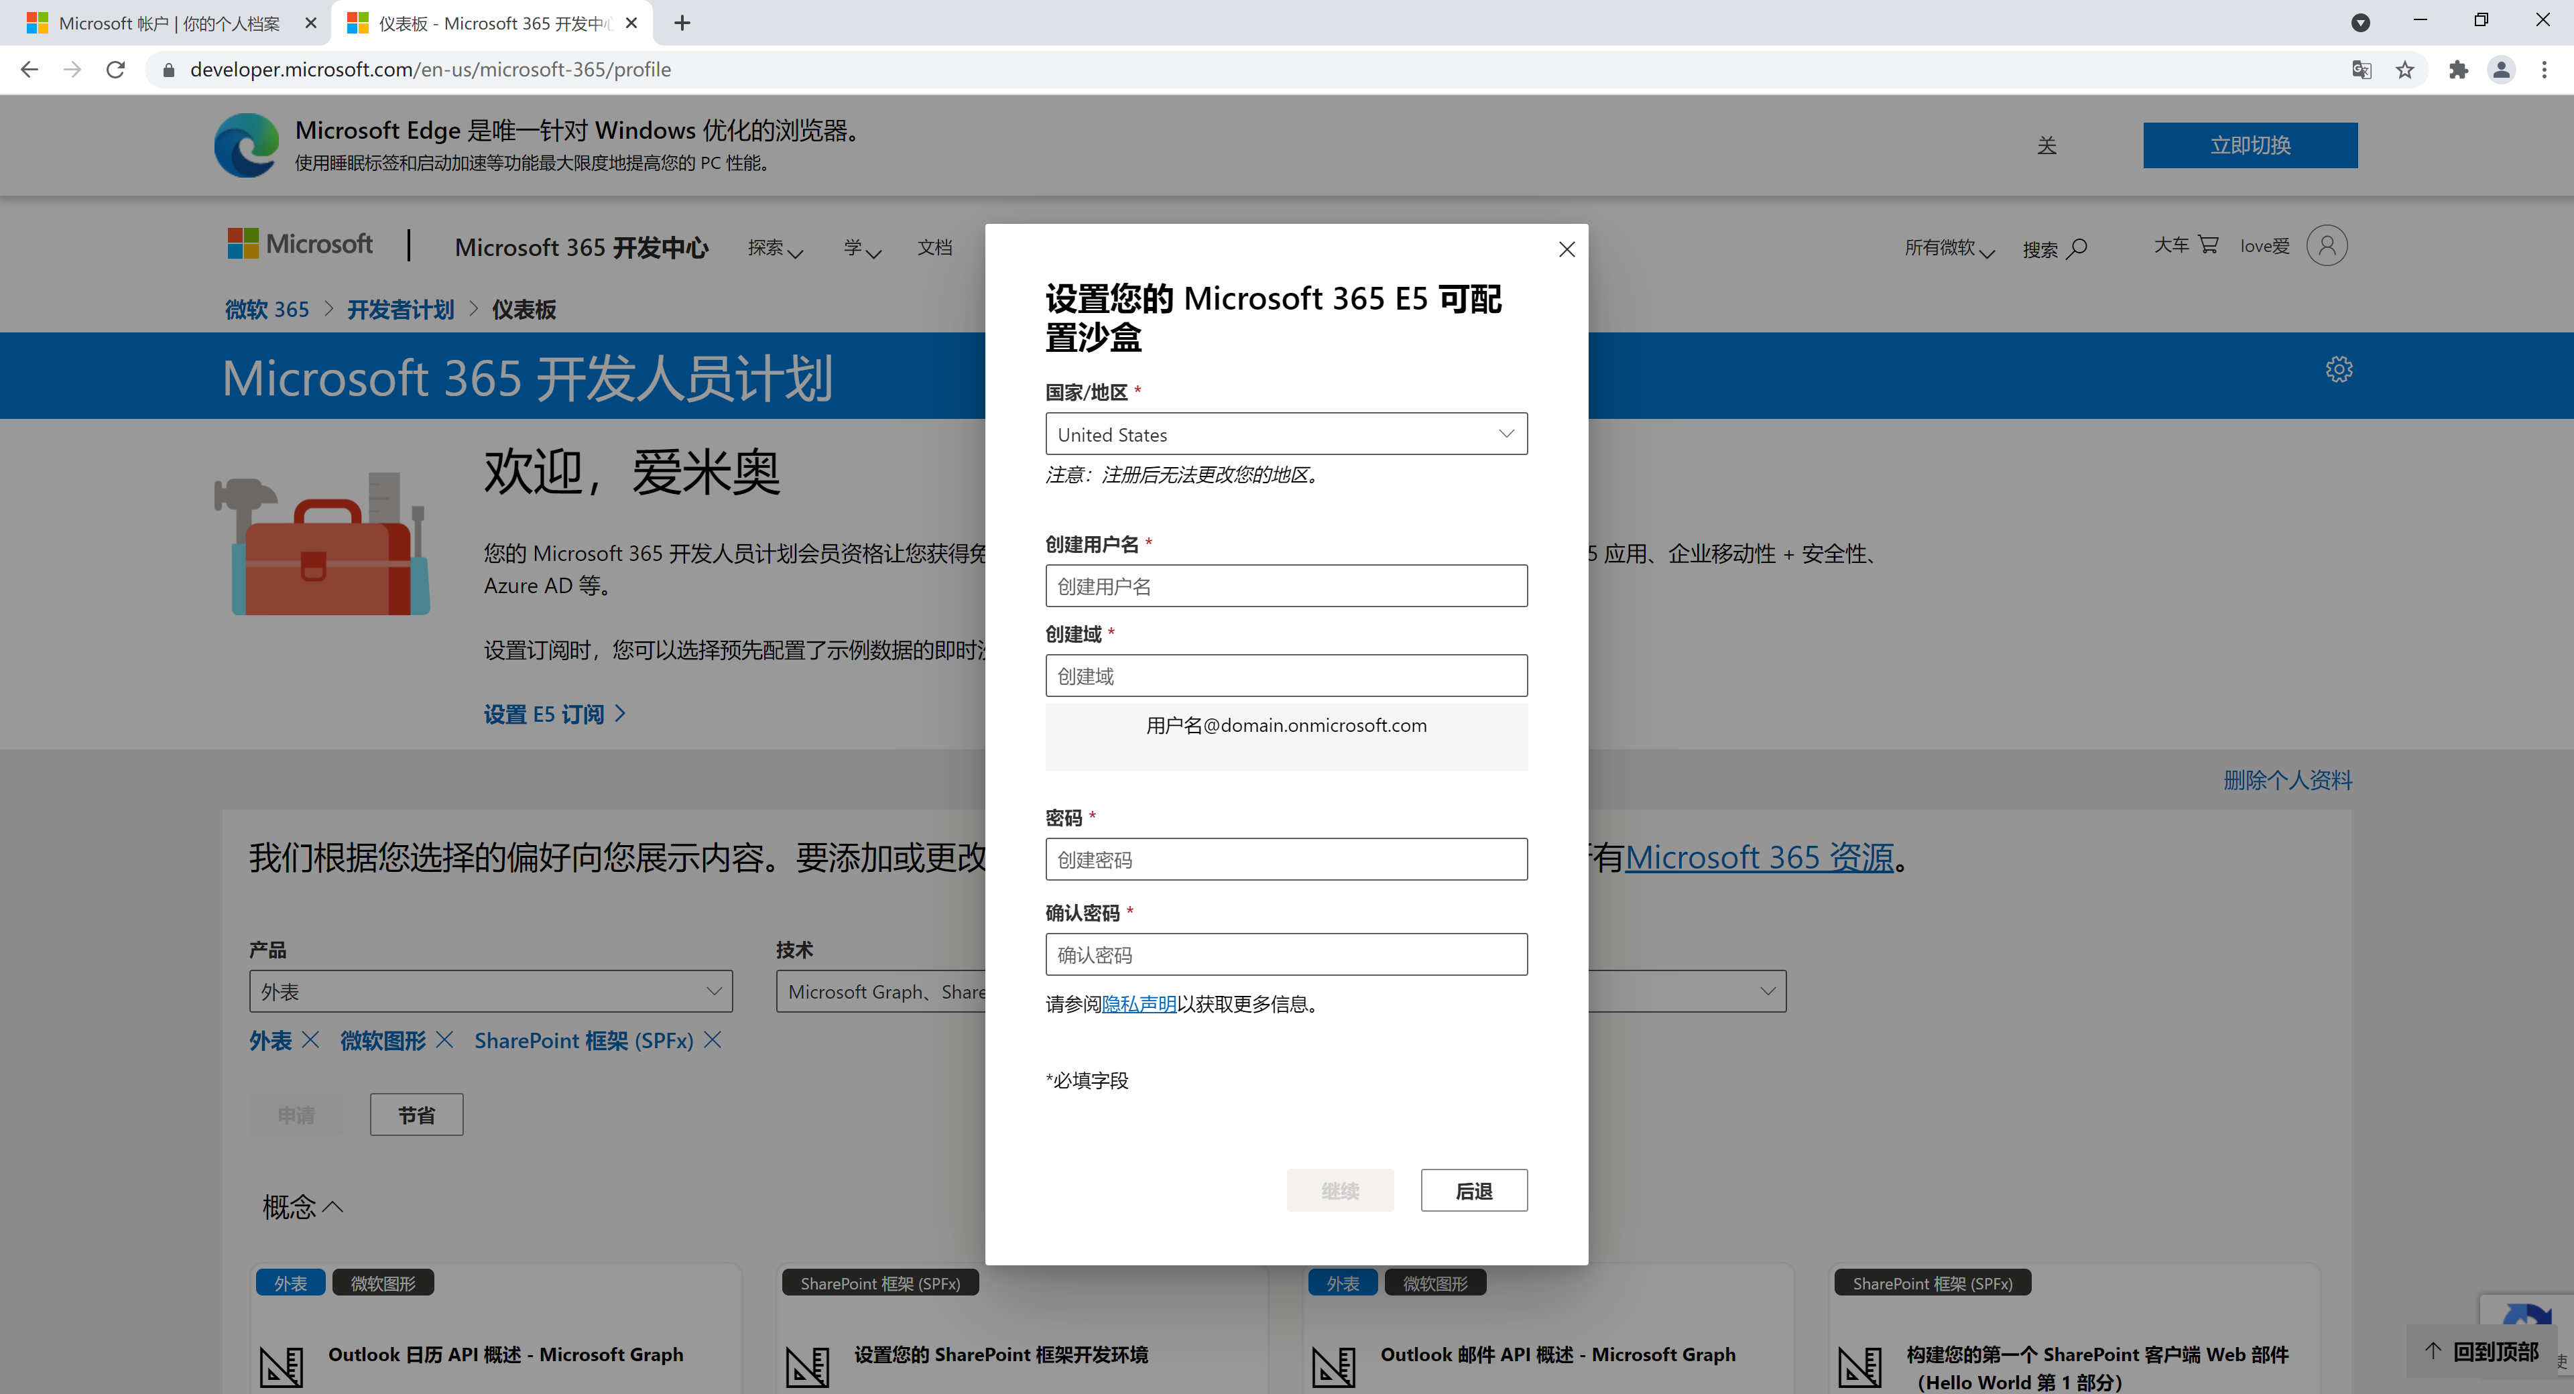
Task: Expand the 国家/地区 United States dropdown
Action: coord(1285,435)
